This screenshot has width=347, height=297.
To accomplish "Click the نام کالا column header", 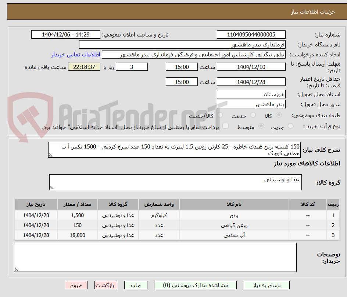I will coord(234,204).
